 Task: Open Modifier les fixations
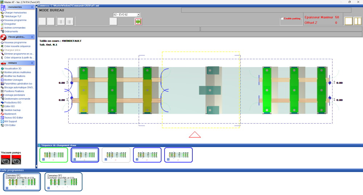point(15,76)
